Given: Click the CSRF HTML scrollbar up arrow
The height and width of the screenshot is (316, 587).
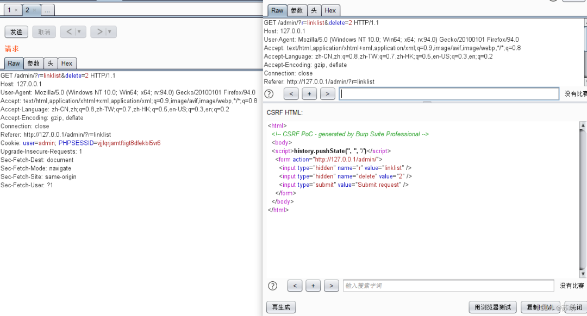Looking at the screenshot, I should click(583, 125).
